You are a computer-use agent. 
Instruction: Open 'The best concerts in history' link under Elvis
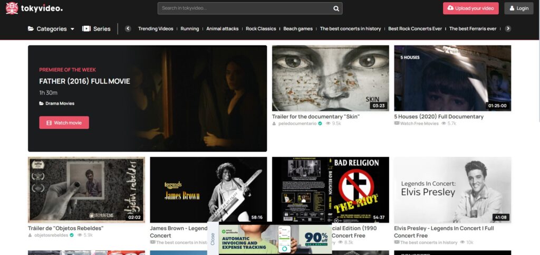429,243
